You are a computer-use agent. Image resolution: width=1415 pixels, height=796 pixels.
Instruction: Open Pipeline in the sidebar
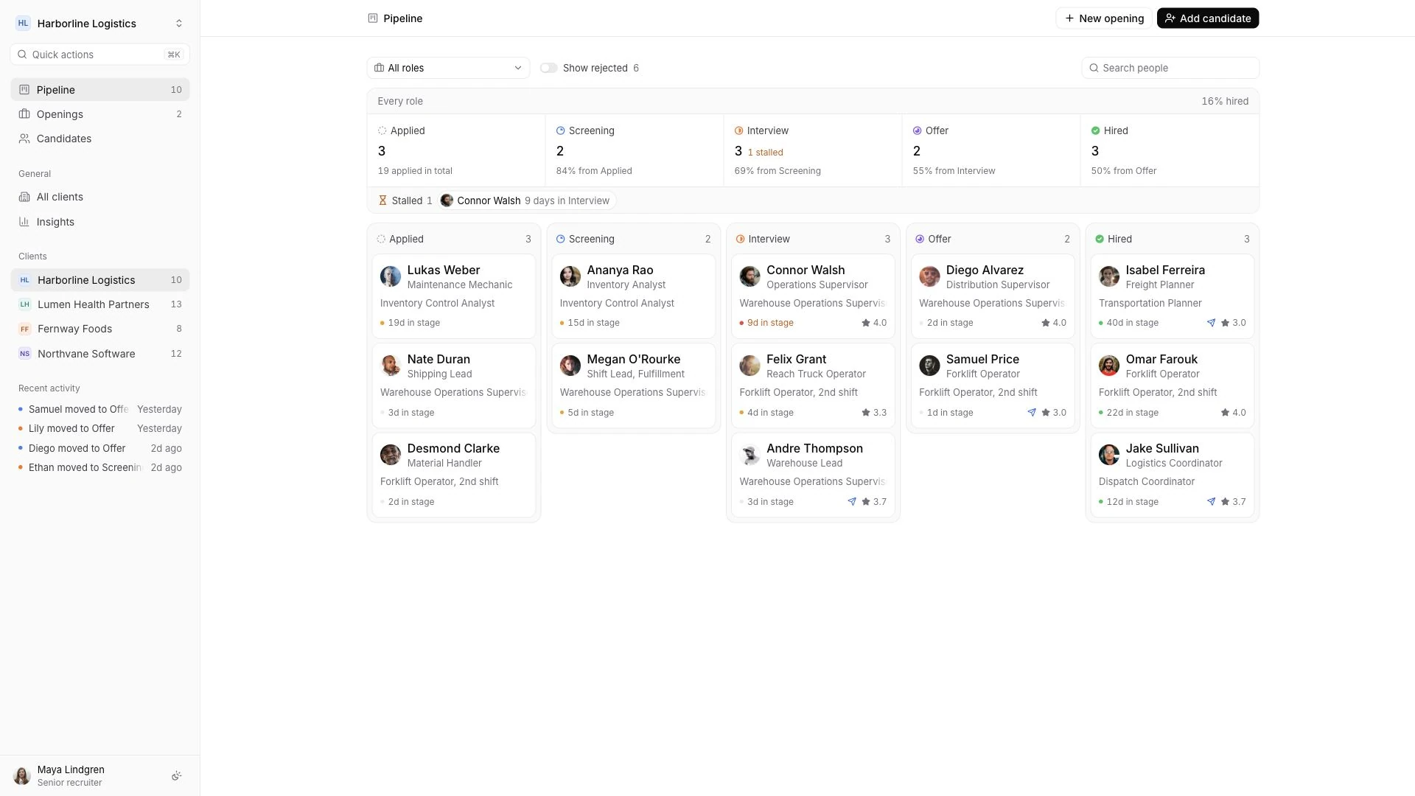(99, 90)
